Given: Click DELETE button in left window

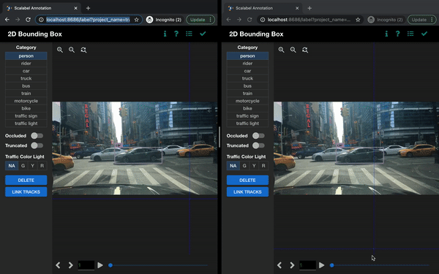Looking at the screenshot, I should (x=26, y=180).
